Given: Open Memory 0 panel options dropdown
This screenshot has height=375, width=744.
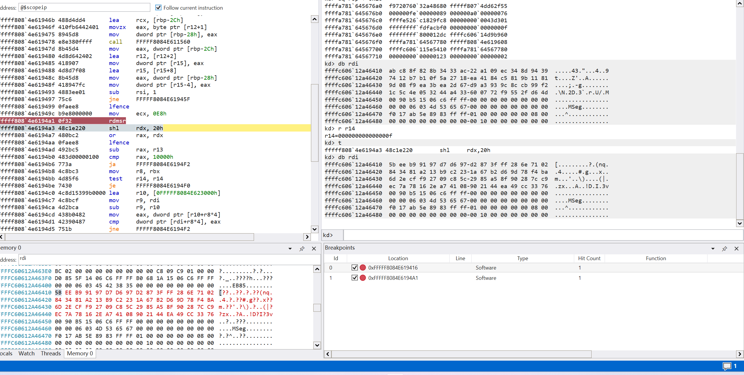Looking at the screenshot, I should pyautogui.click(x=290, y=249).
